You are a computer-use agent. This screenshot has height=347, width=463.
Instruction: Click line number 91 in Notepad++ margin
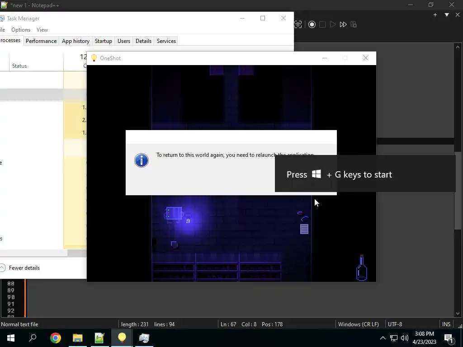click(11, 304)
